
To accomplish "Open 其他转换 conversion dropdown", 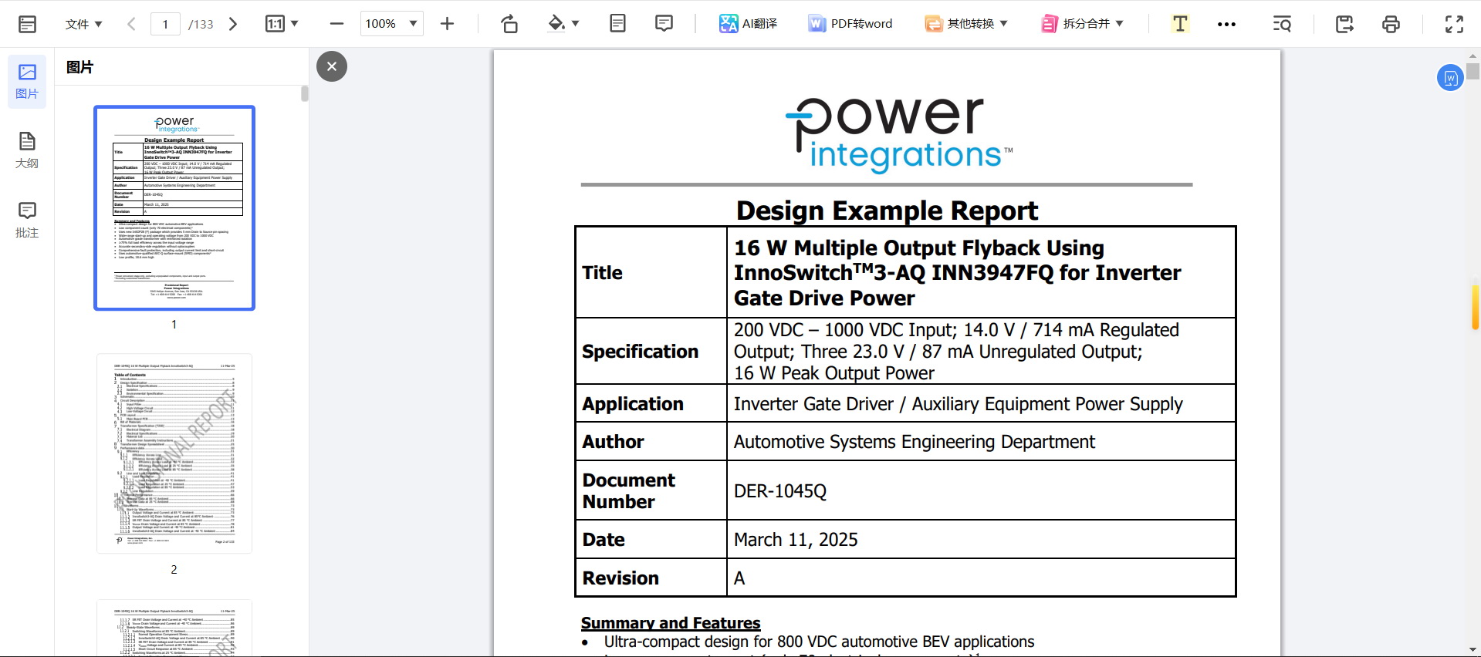I will tap(966, 24).
